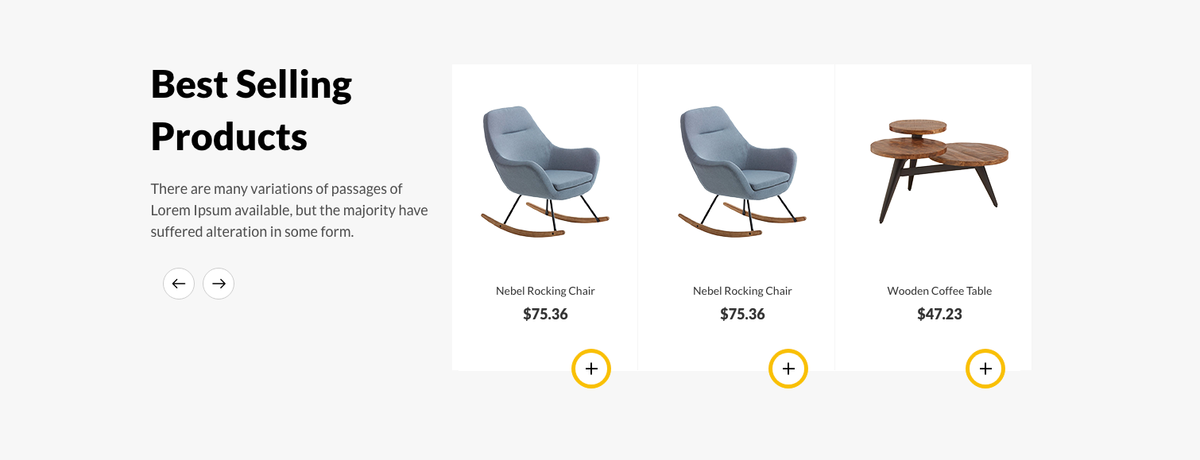Select the first Nebel Rocking Chair card
This screenshot has width=1200, height=460.
tap(544, 218)
